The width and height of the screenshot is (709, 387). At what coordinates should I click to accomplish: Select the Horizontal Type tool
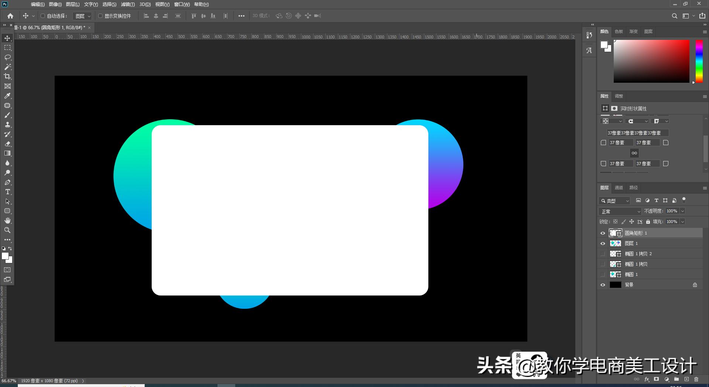(7, 192)
